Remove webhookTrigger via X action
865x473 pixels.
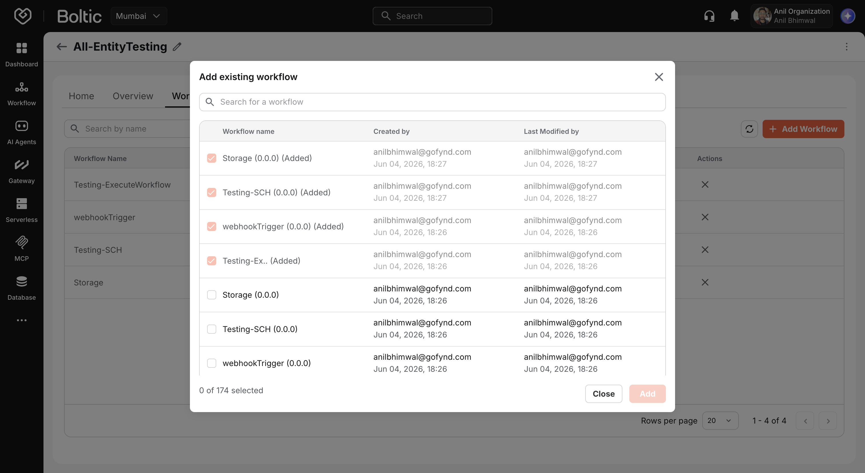[x=705, y=217]
